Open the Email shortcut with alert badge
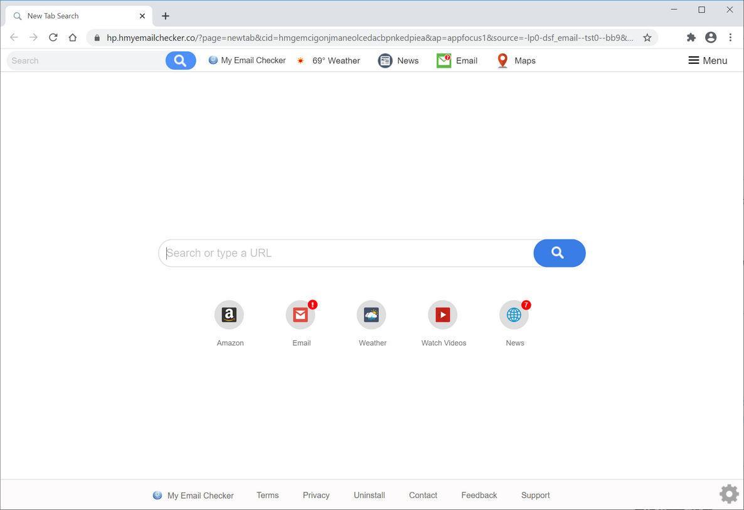This screenshot has width=744, height=510. (300, 315)
